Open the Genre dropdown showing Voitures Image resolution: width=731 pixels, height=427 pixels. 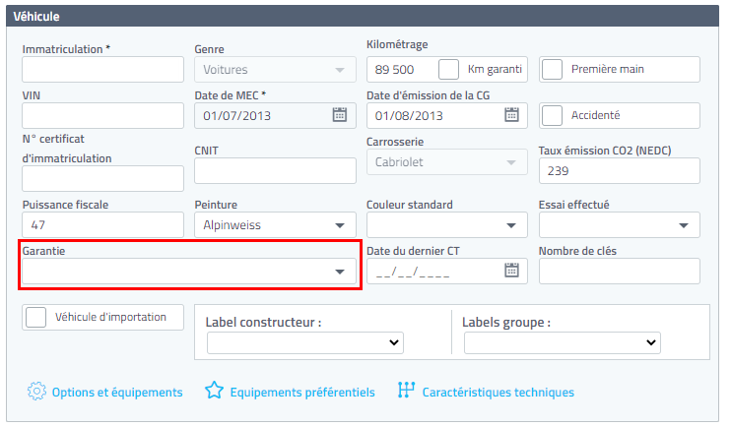pyautogui.click(x=275, y=70)
